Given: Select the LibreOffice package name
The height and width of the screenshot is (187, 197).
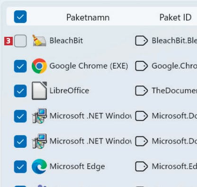Looking at the screenshot, I should click(69, 91).
